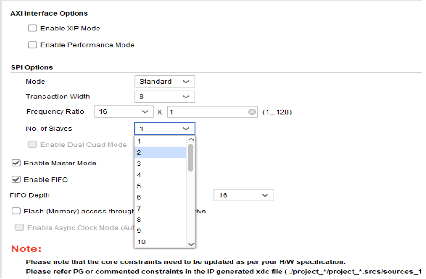This screenshot has height=279, width=426.
Task: Clear the frequency ratio multiplier field
Action: click(x=252, y=112)
